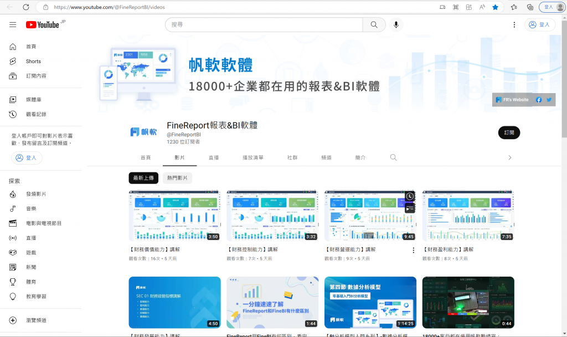Screen dimensions: 567x337
Task: Switch to the channel 直播 tab
Action: 214,157
